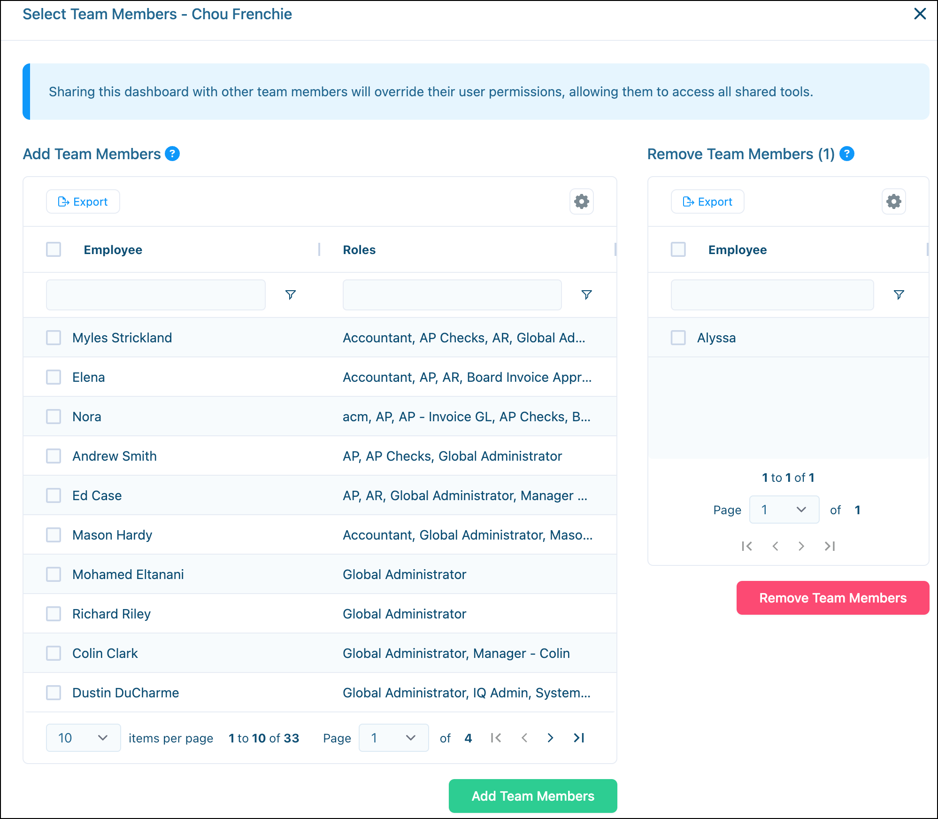Sort by Add table Employee column header

(x=113, y=250)
